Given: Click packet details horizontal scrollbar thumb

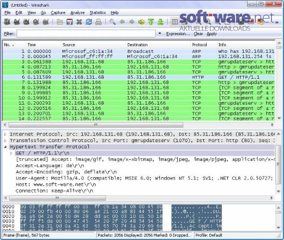Looking at the screenshot, I should 57,198.
